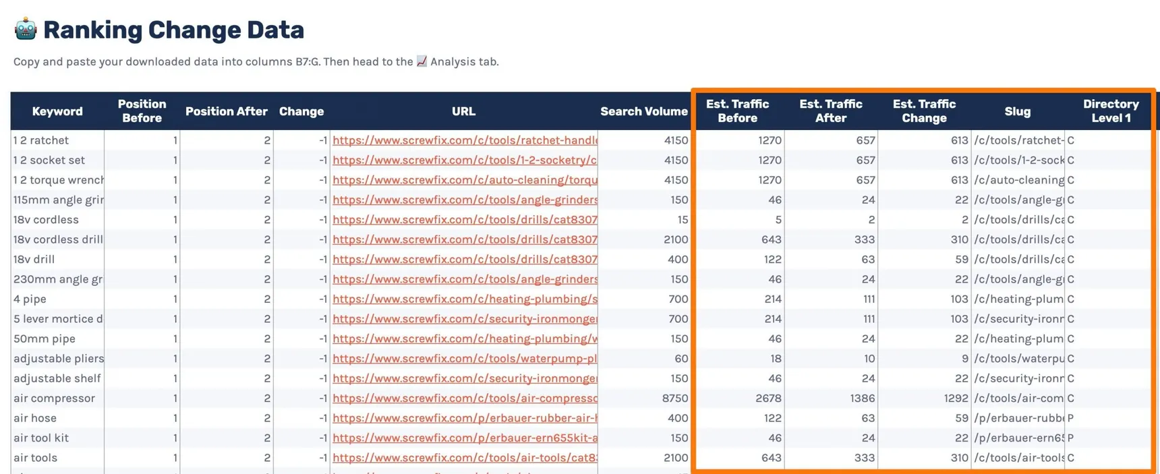
Task: Click the 'adjustable pliers' keyword cell
Action: point(57,359)
